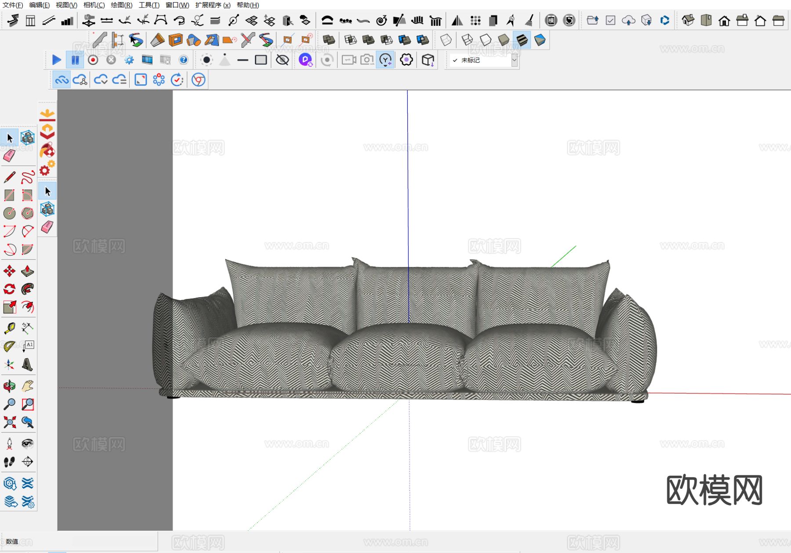Toggle the blue pause button
The width and height of the screenshot is (791, 553).
(75, 60)
